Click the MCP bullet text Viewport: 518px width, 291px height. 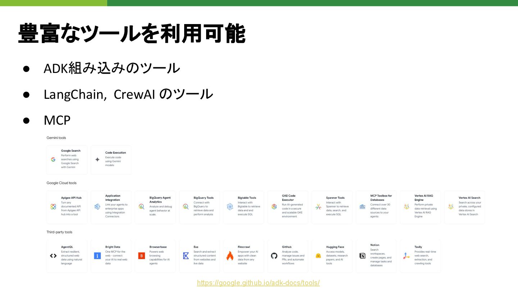57,120
